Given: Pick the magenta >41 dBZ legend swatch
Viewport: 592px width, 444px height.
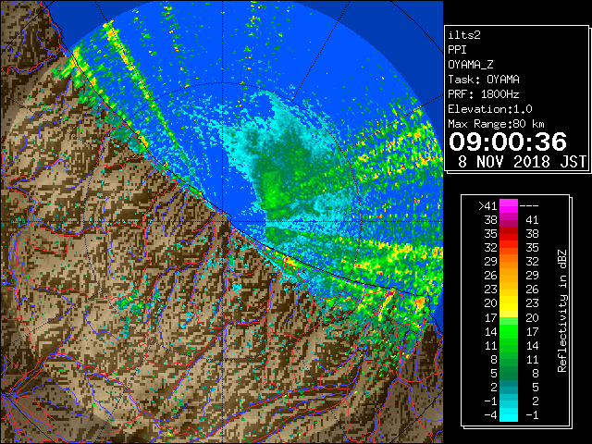Looking at the screenshot, I should point(509,206).
